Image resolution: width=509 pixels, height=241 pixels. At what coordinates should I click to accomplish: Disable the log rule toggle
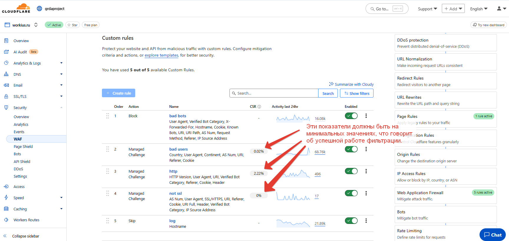pyautogui.click(x=351, y=221)
